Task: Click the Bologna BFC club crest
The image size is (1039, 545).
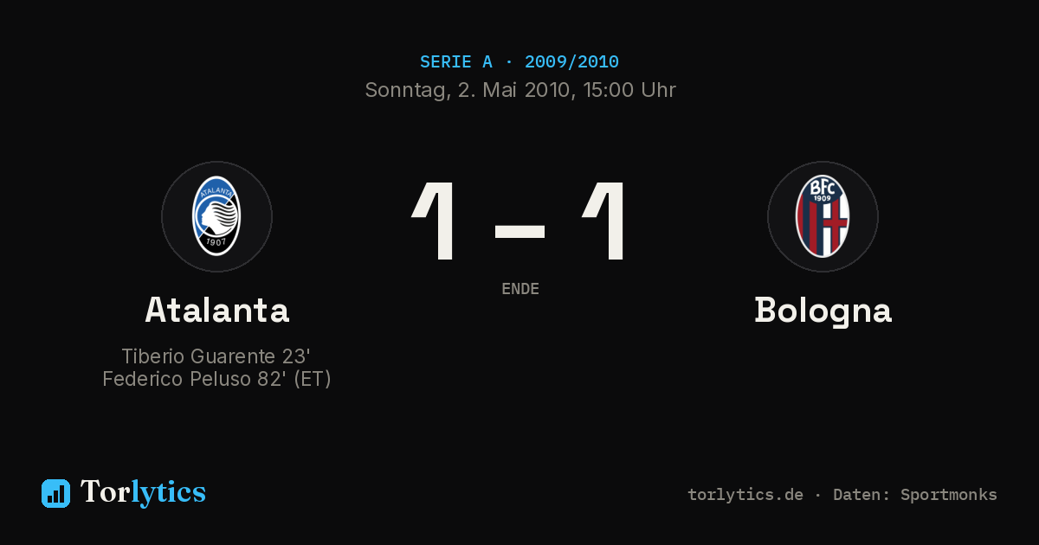Action: (x=823, y=216)
